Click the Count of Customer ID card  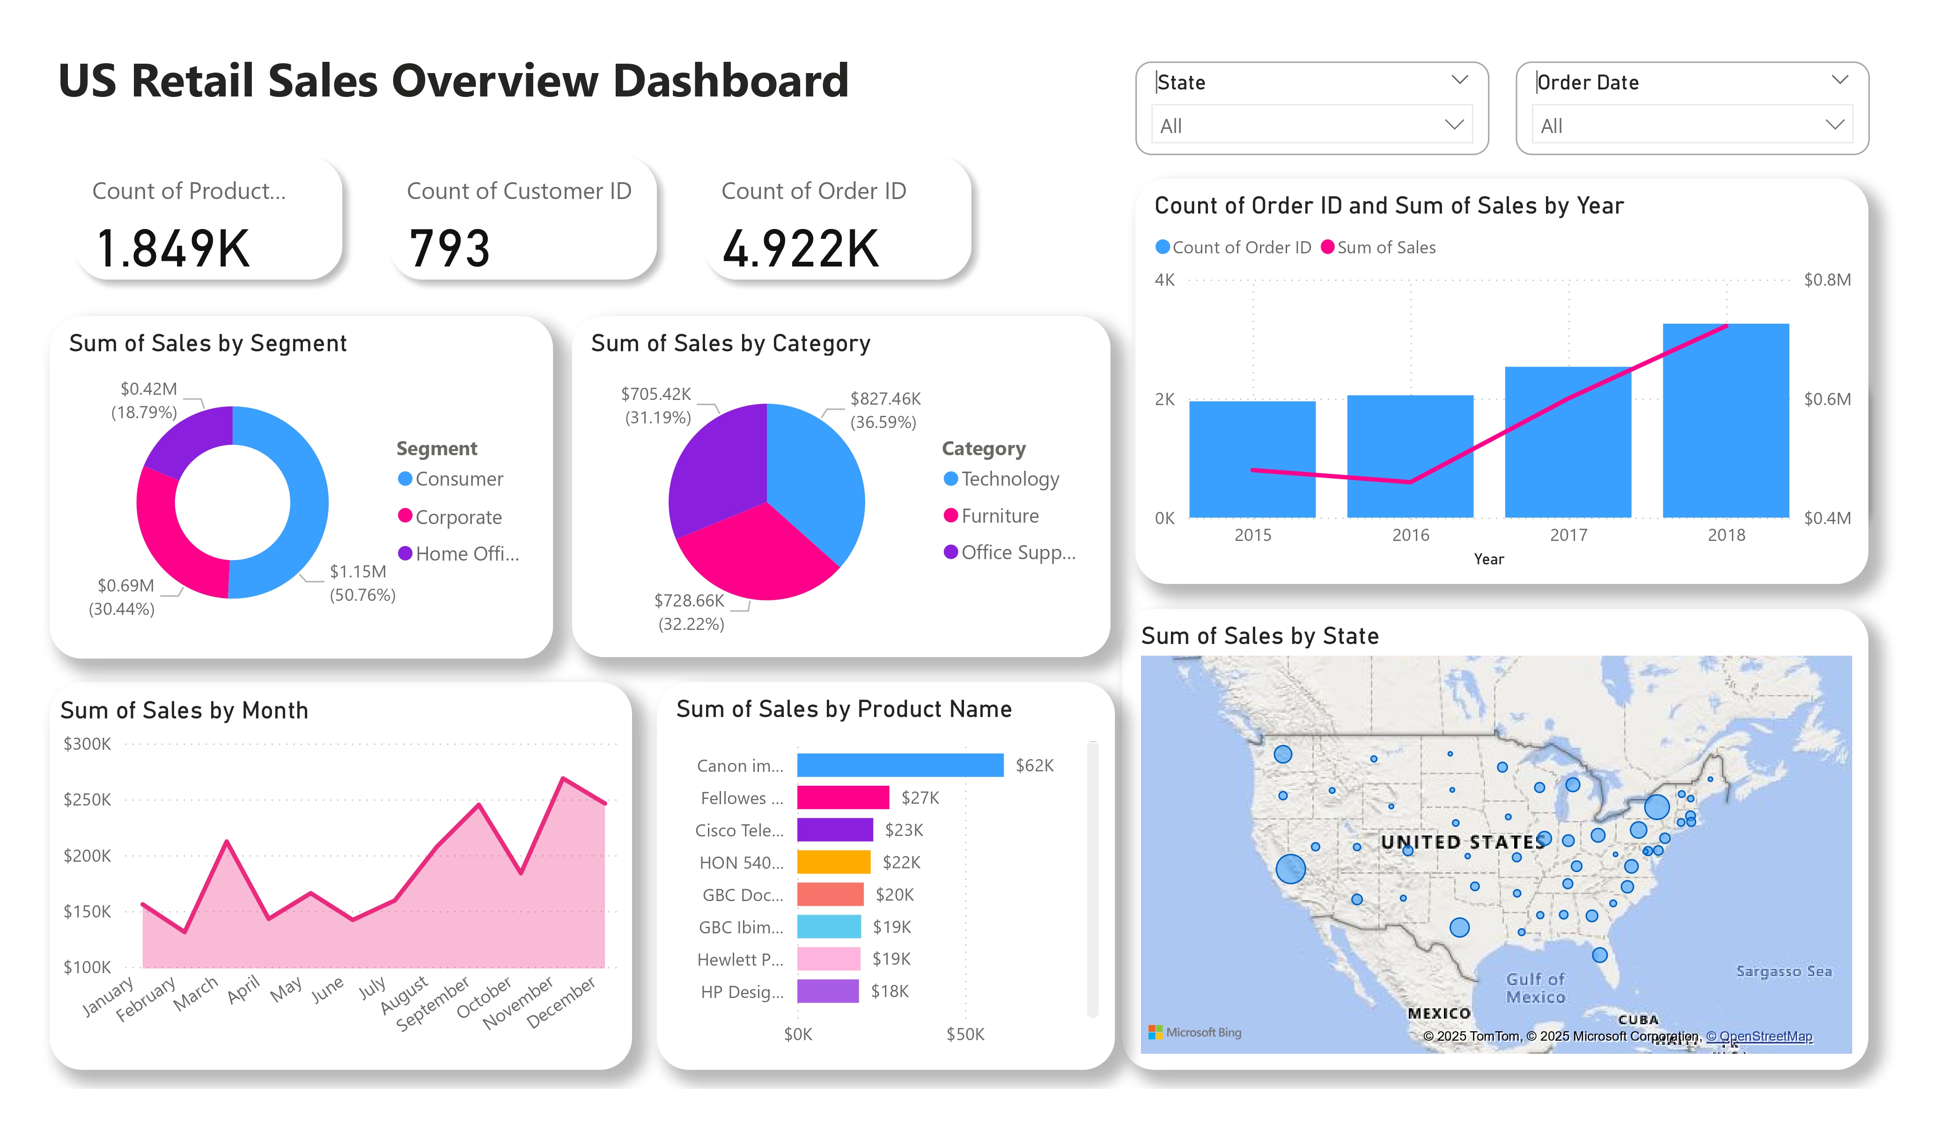click(523, 220)
